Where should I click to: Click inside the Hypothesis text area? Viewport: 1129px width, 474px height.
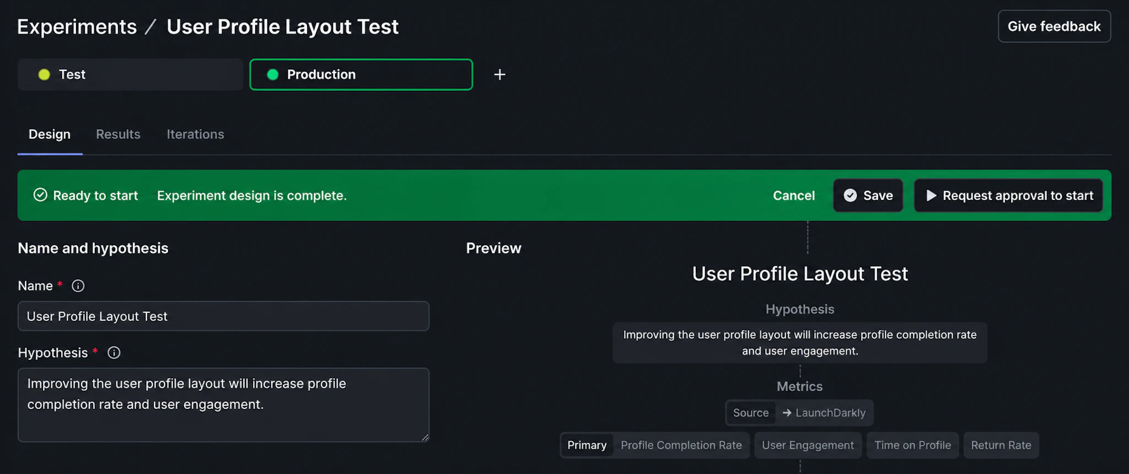point(223,405)
